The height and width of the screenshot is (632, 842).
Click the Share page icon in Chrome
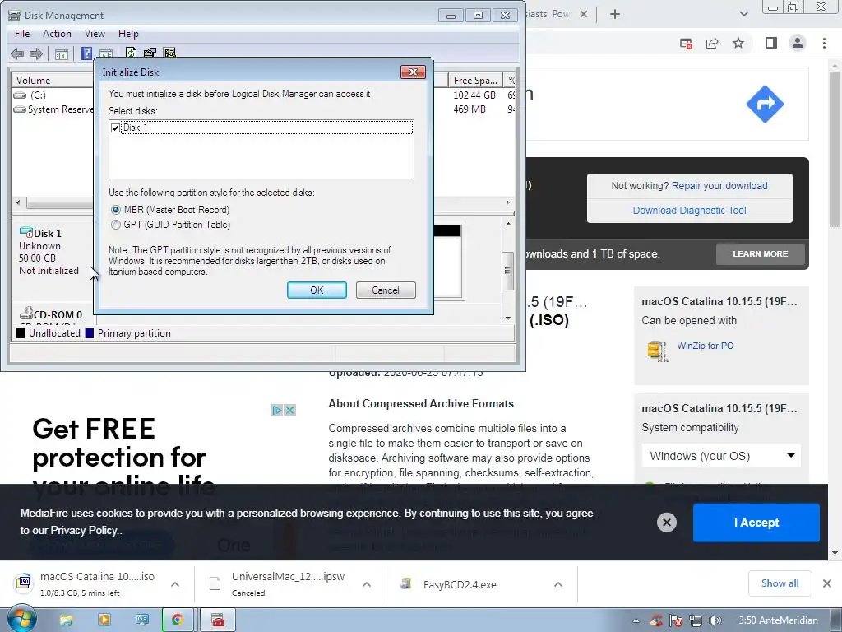[x=712, y=44]
